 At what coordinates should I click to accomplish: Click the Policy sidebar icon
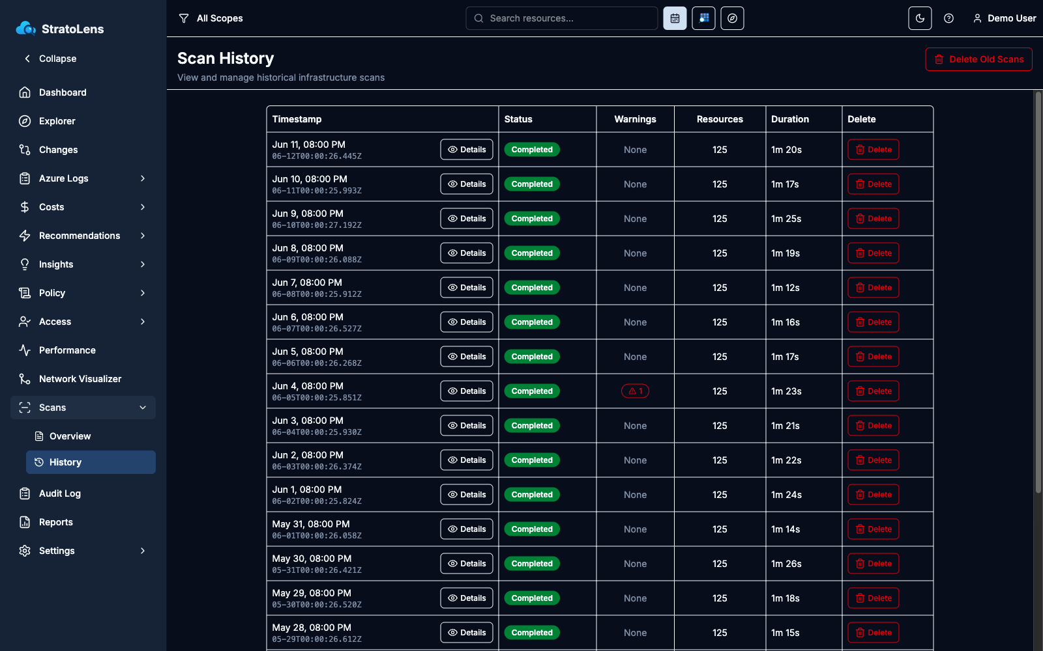click(x=25, y=293)
